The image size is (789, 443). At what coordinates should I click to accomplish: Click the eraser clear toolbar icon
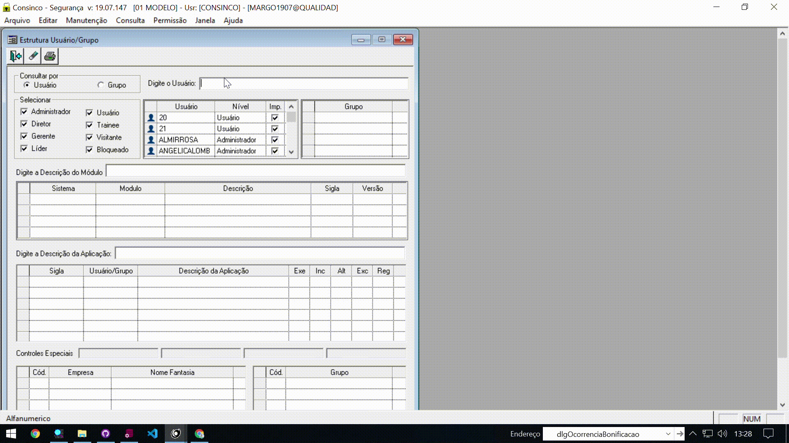click(33, 56)
